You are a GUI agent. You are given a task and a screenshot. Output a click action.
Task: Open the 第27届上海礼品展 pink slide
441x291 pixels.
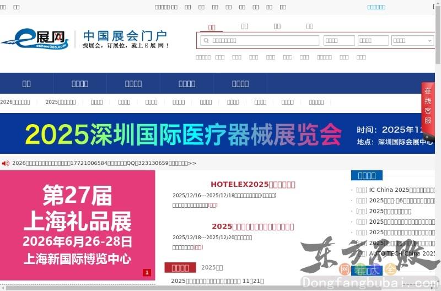coord(77,225)
